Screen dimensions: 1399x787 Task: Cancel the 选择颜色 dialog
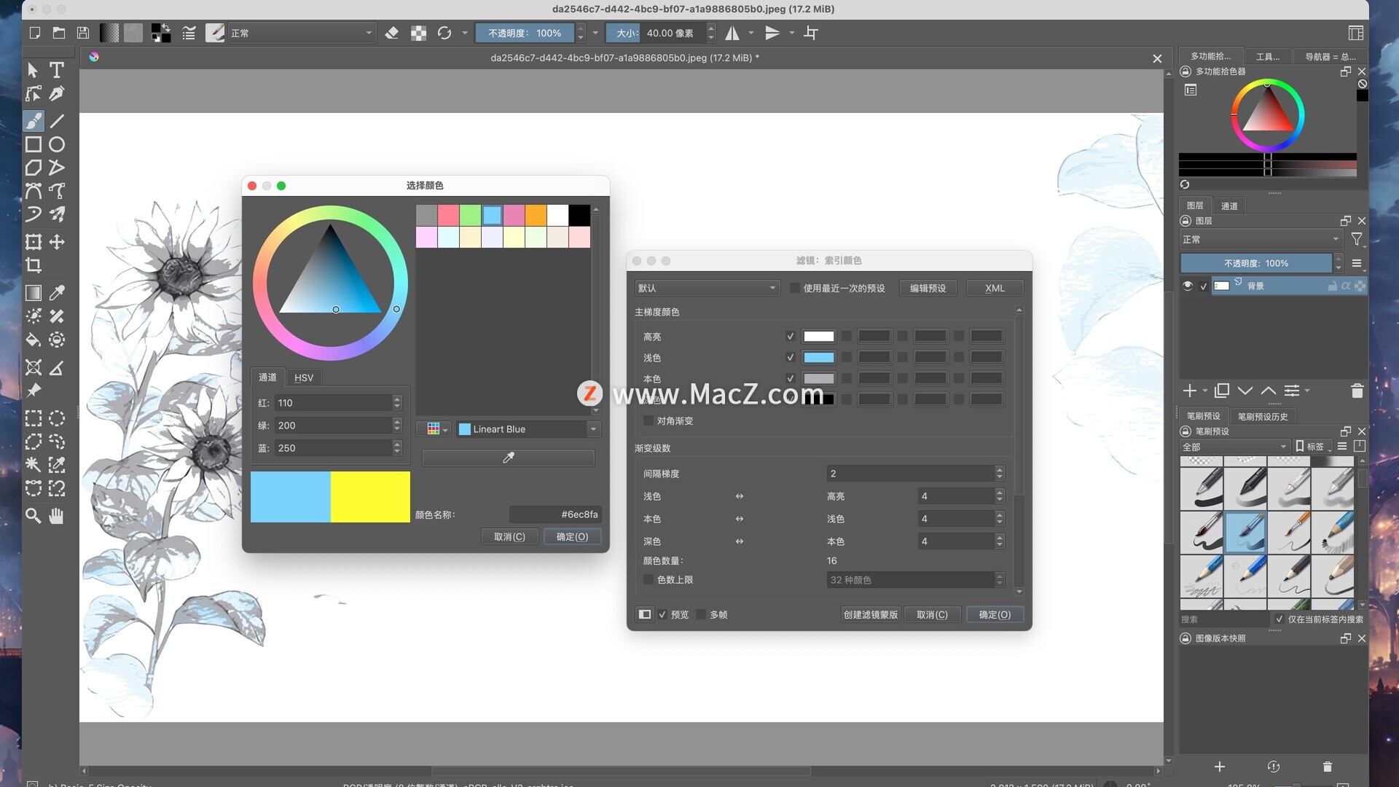509,537
